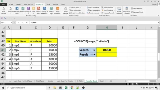The height and width of the screenshot is (90, 160).
Task: Switch to Normal view in status bar
Action: 128,84
